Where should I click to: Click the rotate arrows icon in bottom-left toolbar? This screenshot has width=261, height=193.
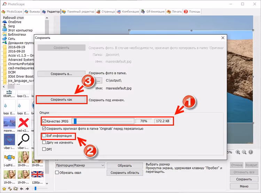10,189
